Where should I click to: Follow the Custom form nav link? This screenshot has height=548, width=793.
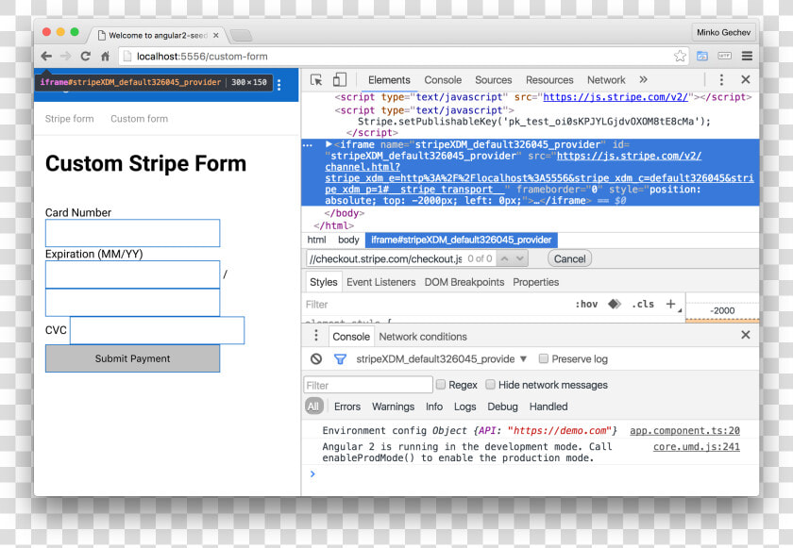click(139, 119)
